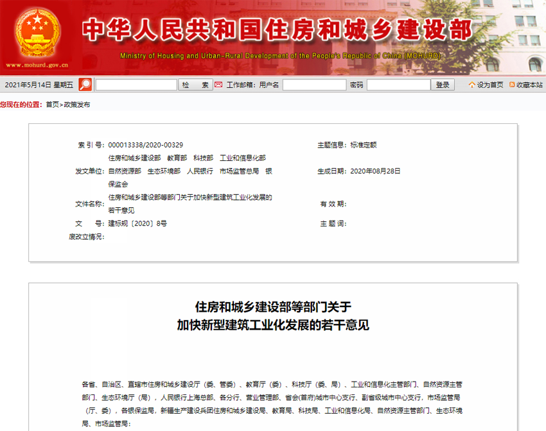Click the 工作邮箱 label
This screenshot has width=546, height=431.
[241, 85]
